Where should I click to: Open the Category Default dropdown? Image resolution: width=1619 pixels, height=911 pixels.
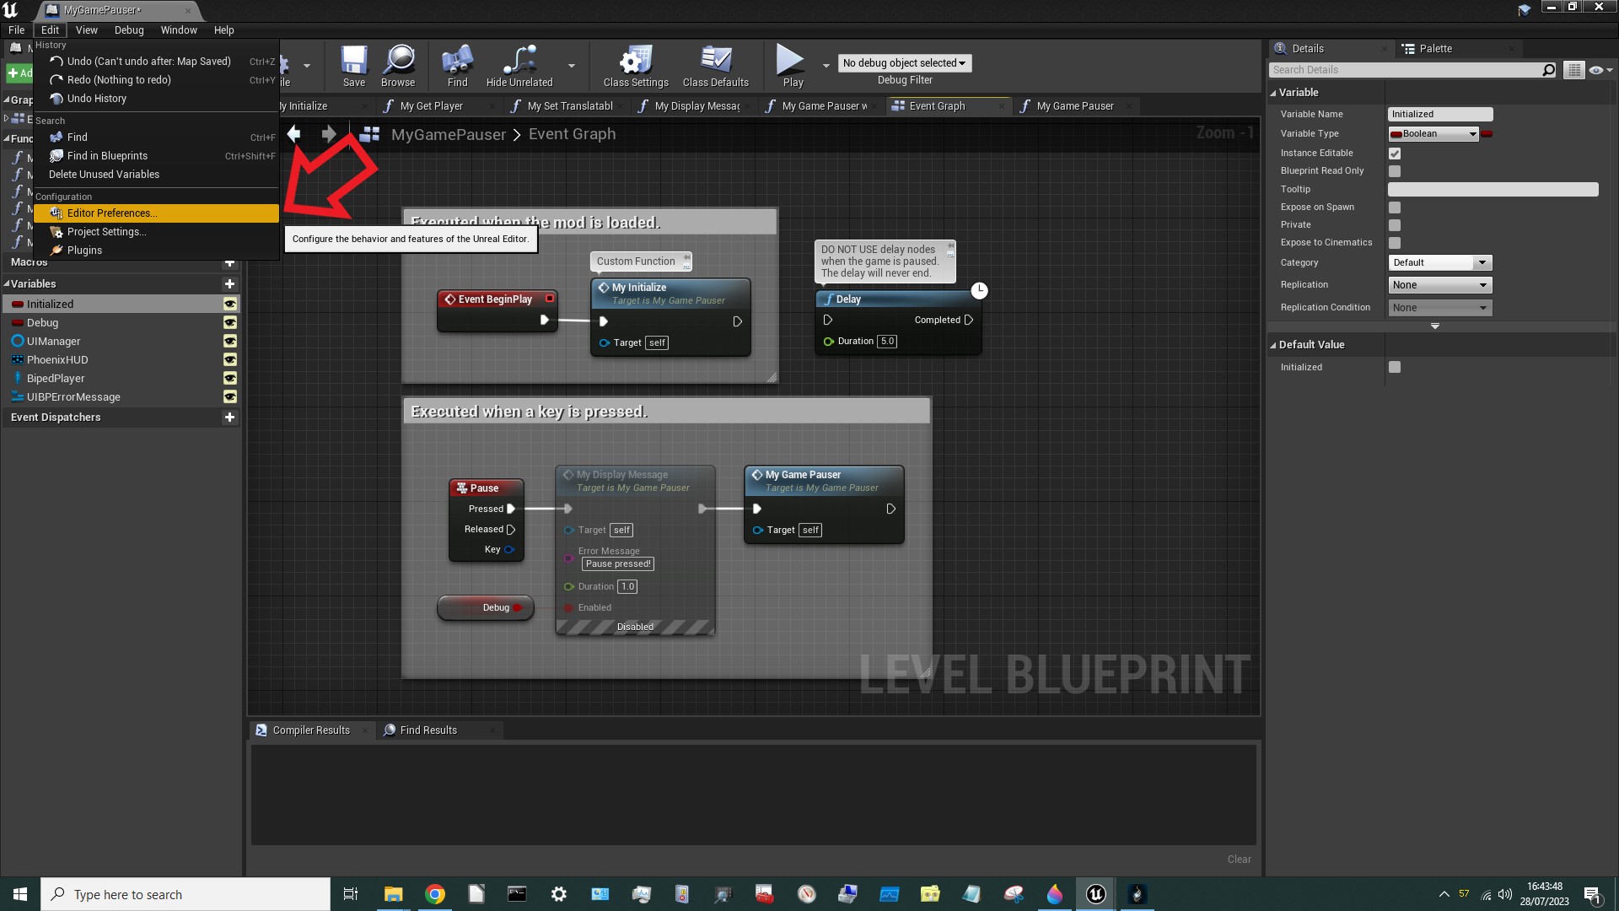(x=1440, y=263)
